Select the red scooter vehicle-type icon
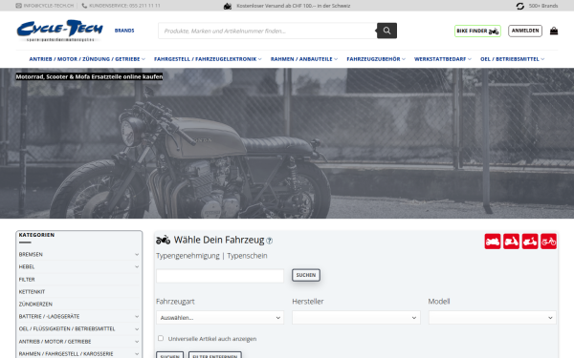The image size is (574, 358). 511,242
